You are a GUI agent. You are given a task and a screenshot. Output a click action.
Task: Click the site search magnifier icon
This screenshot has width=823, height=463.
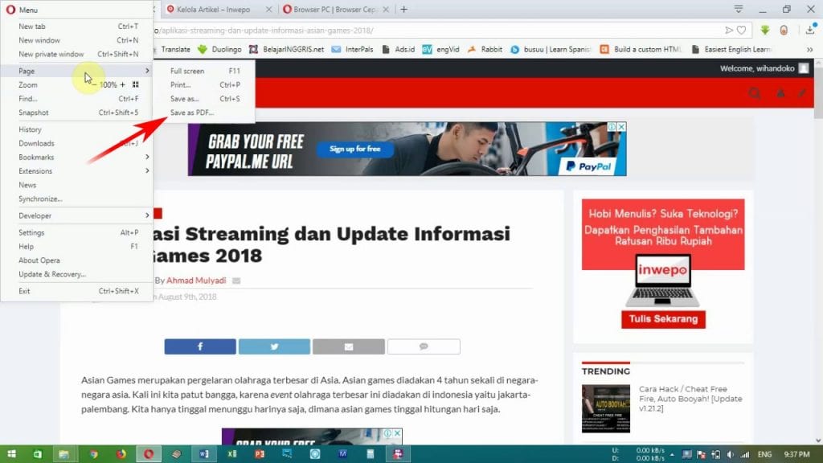tap(755, 93)
